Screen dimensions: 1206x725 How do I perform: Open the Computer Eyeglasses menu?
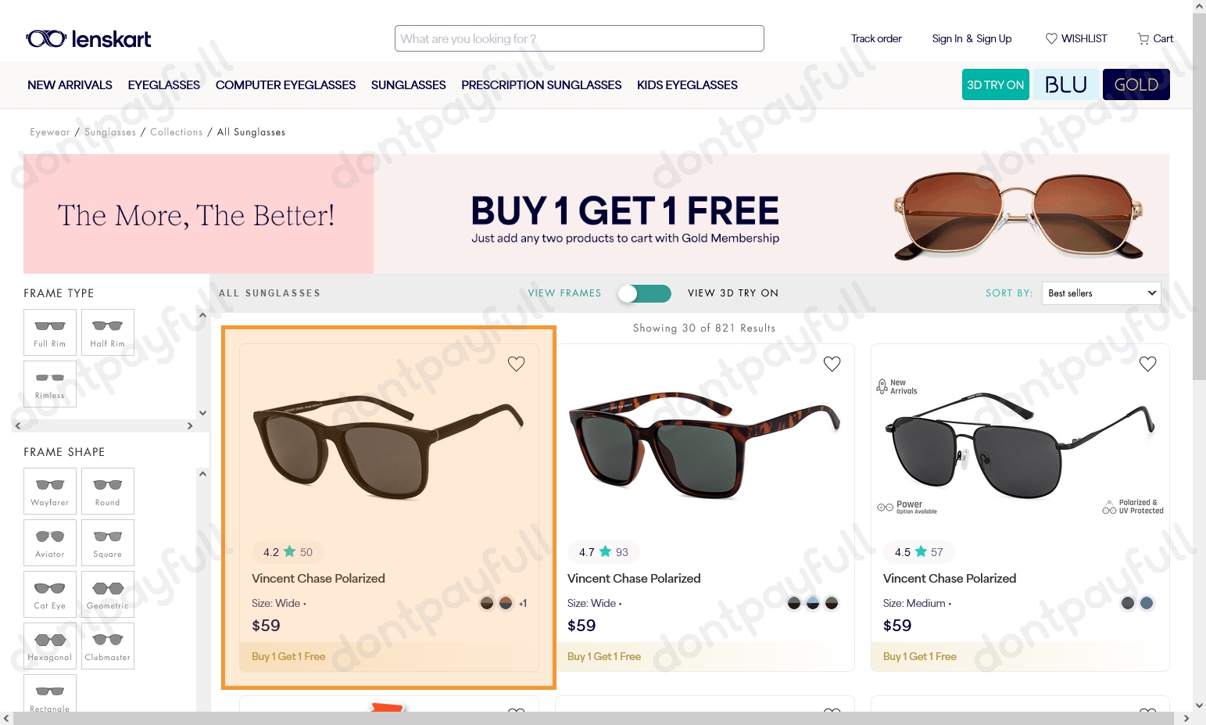[x=285, y=84]
